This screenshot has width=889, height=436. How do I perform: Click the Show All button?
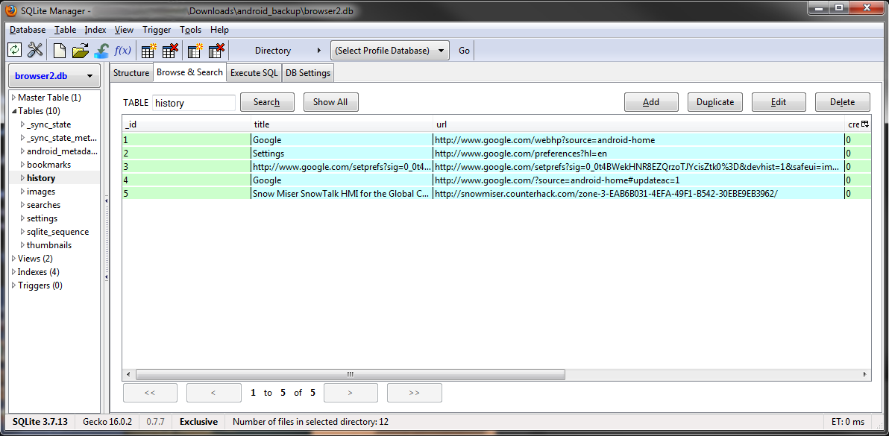point(331,103)
